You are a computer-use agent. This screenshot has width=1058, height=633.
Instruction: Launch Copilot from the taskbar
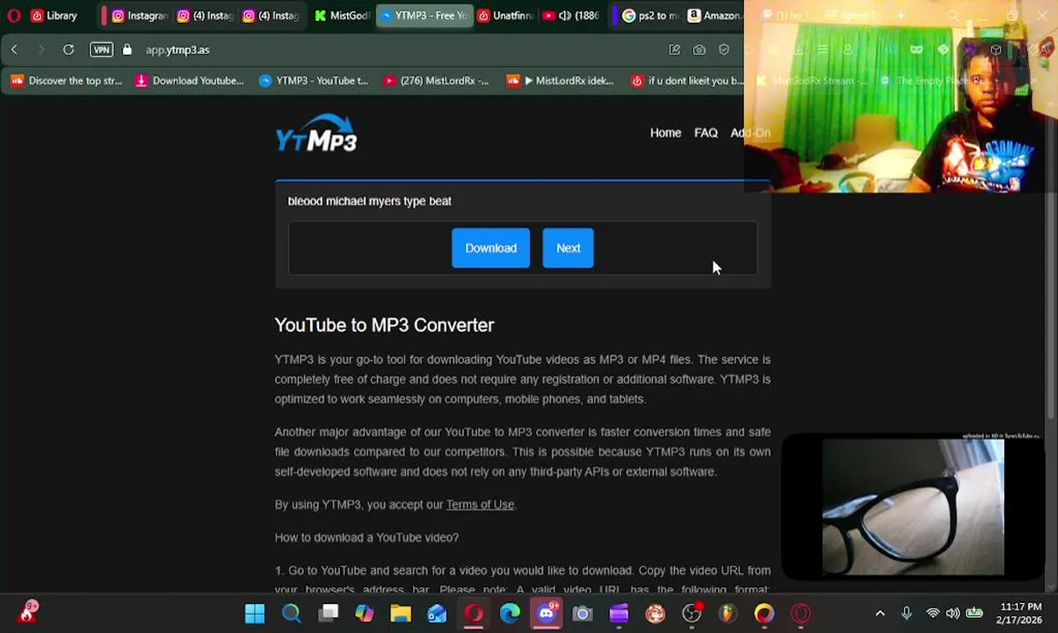[x=364, y=614]
